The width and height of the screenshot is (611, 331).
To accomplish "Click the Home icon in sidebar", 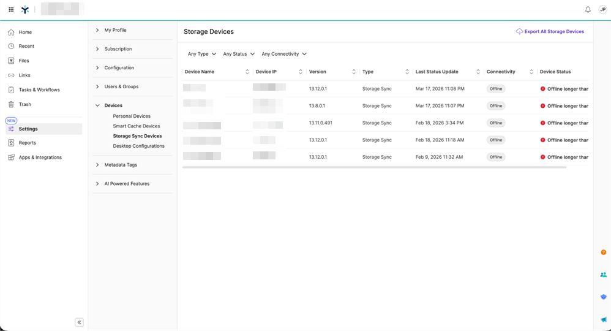I will (x=11, y=32).
